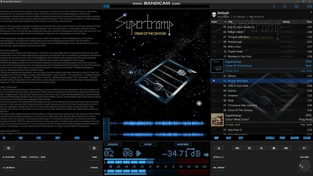The height and width of the screenshot is (176, 313).
Task: Select the four-panel layout icon
Action: point(309,6)
